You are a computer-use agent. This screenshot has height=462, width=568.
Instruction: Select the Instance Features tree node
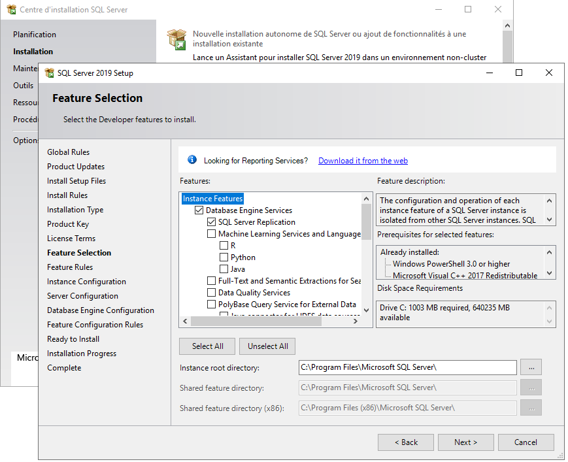[212, 199]
